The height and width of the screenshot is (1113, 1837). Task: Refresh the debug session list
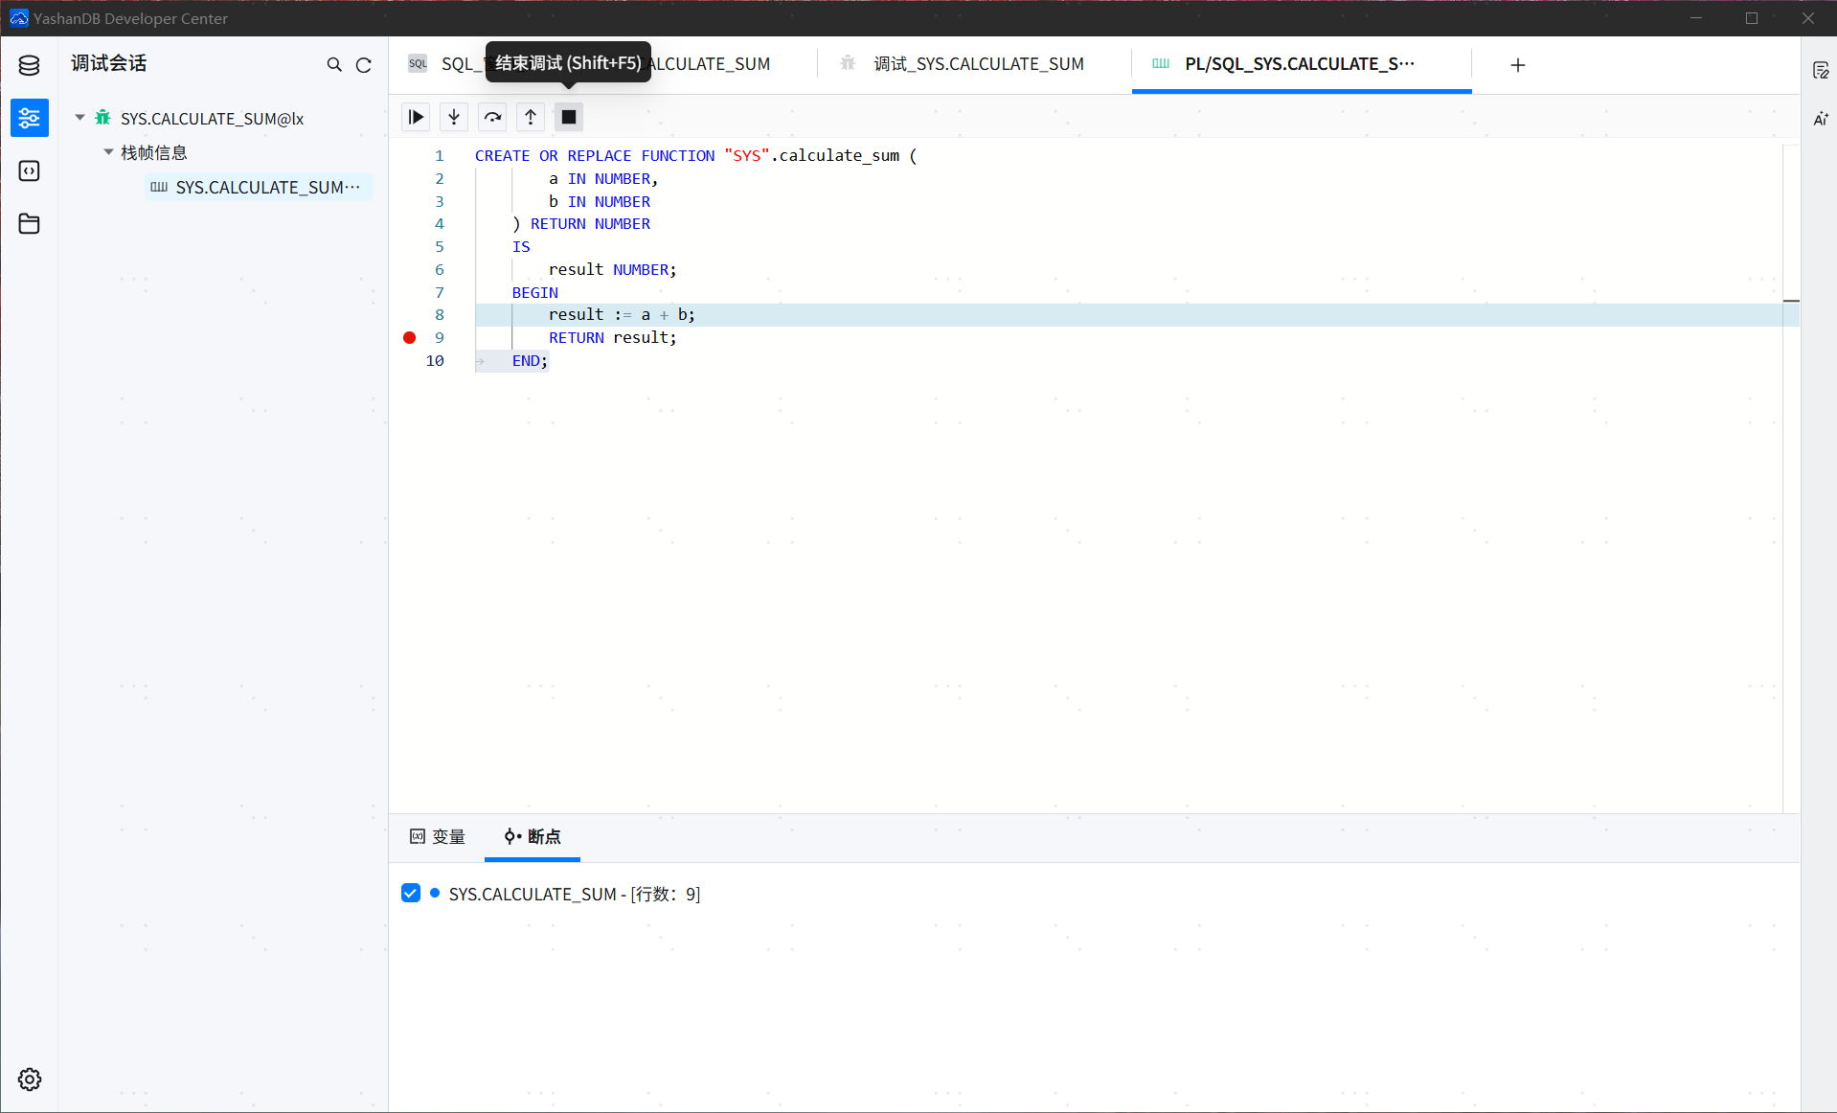tap(364, 65)
